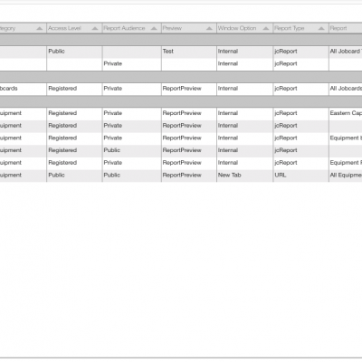
Task: Click Public access level in first row
Action: point(56,52)
